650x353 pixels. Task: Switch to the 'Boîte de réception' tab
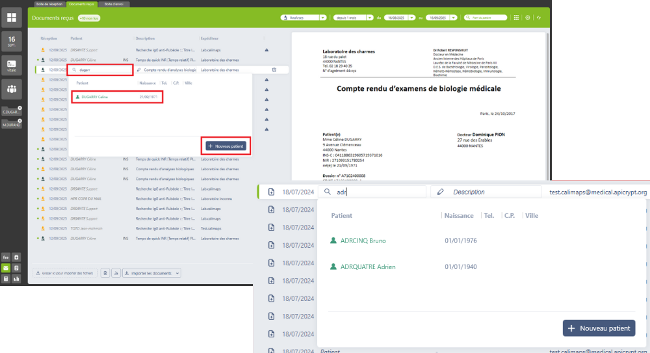pyautogui.click(x=47, y=4)
